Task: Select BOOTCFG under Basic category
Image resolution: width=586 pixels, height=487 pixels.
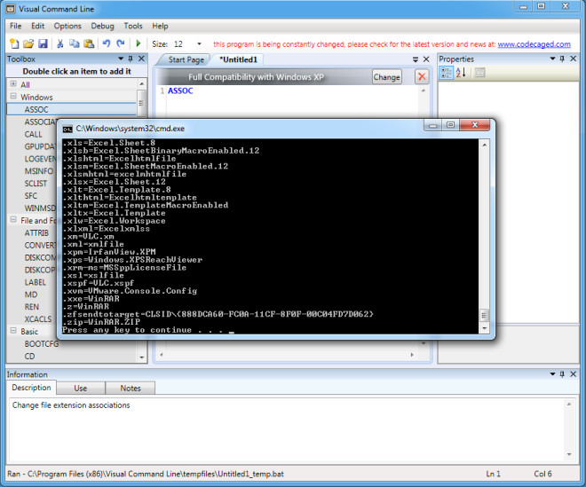Action: [x=42, y=343]
